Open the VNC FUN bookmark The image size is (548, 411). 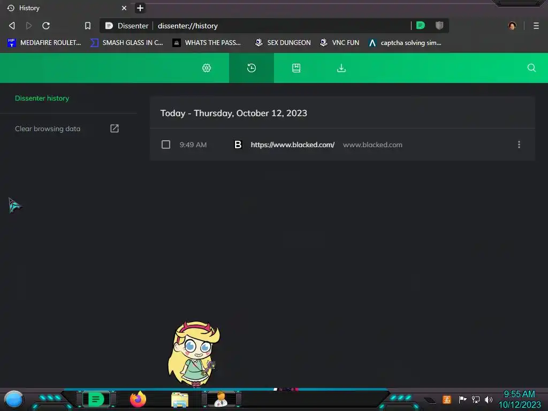(339, 43)
